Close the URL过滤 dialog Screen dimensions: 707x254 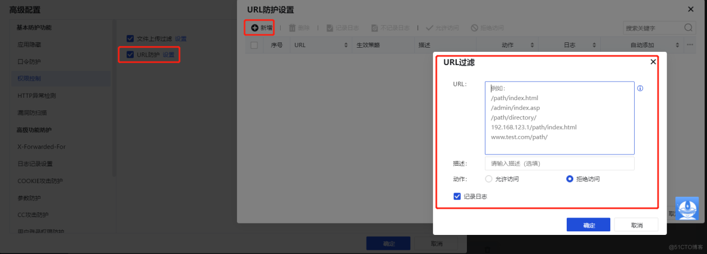click(653, 62)
